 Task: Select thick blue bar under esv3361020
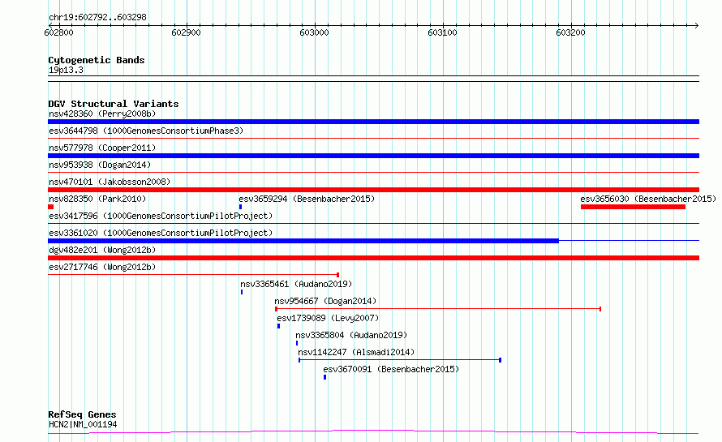(x=303, y=241)
